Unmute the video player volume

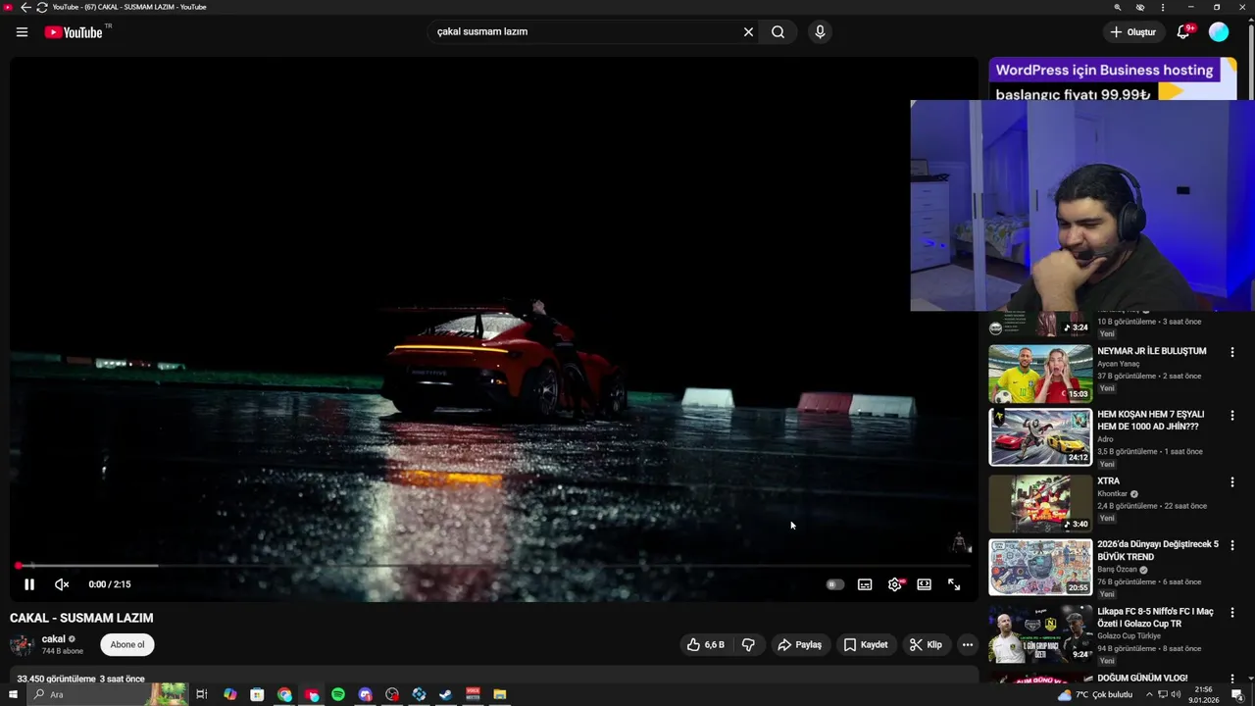click(x=62, y=584)
